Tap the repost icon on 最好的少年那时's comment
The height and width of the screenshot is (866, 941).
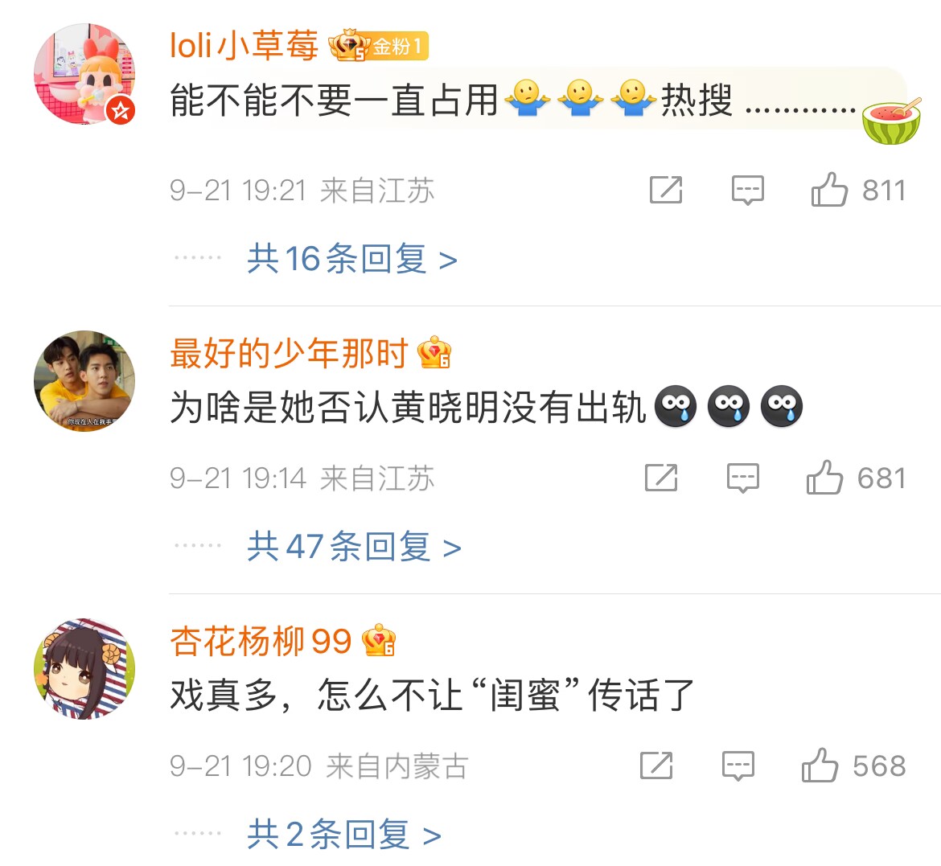[661, 478]
